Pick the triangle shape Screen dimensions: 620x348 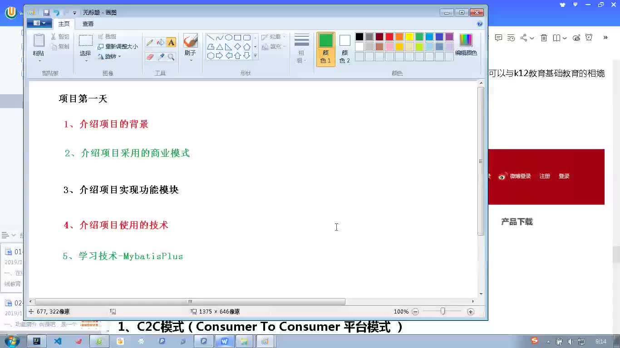click(x=220, y=47)
